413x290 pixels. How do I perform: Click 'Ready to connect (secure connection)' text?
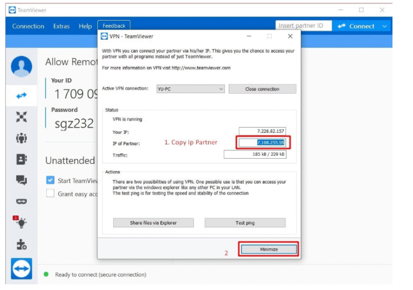pos(100,275)
